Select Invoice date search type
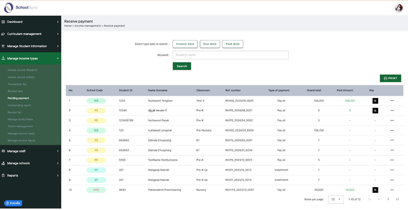The image size is (408, 210). (185, 44)
